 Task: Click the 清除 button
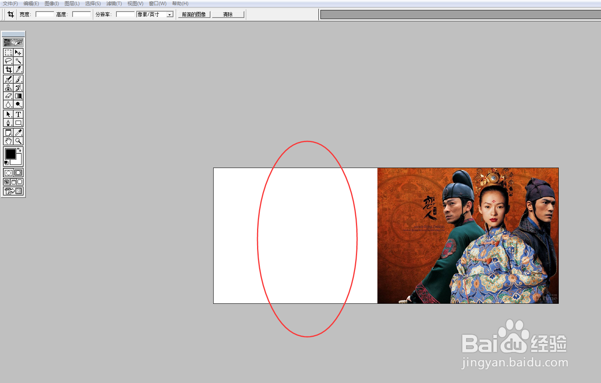[x=228, y=14]
